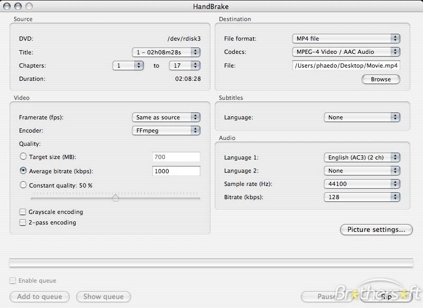Viewport: 423px width, 308px height.
Task: Enable 2-pass encoding checkbox
Action: (x=23, y=222)
